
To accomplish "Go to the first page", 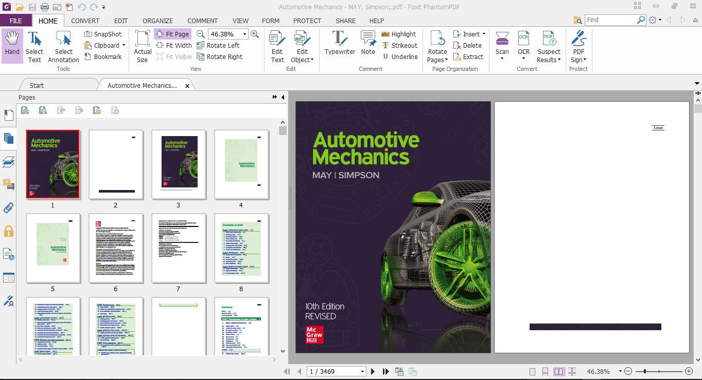I will click(287, 371).
